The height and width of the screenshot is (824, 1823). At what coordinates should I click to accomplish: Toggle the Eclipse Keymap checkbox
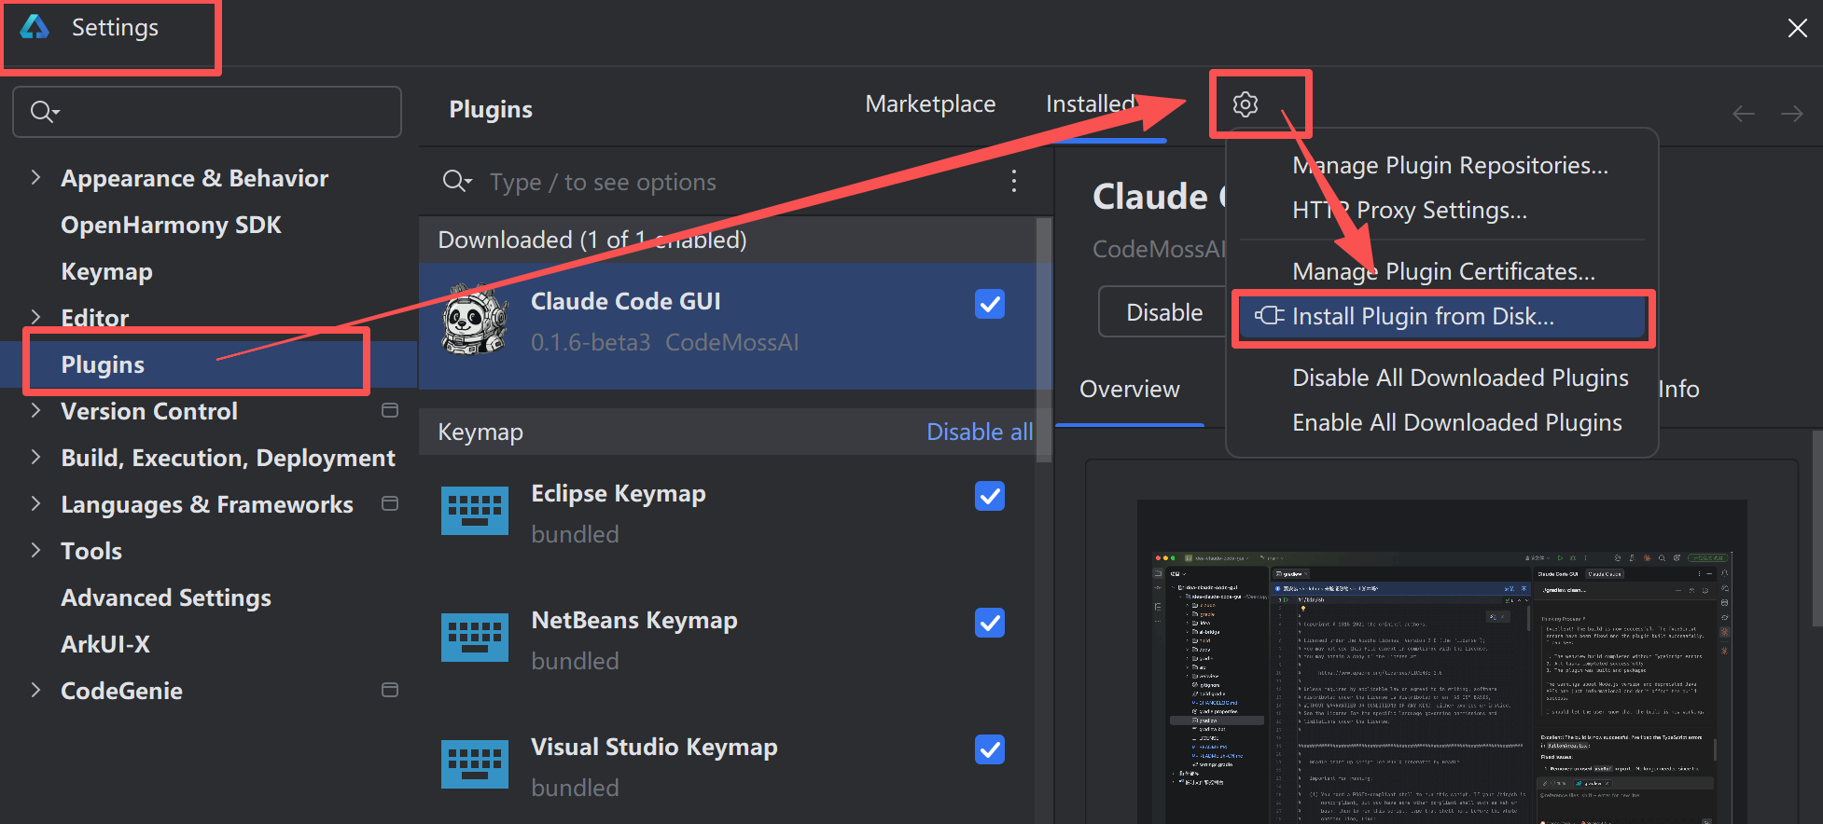point(989,496)
